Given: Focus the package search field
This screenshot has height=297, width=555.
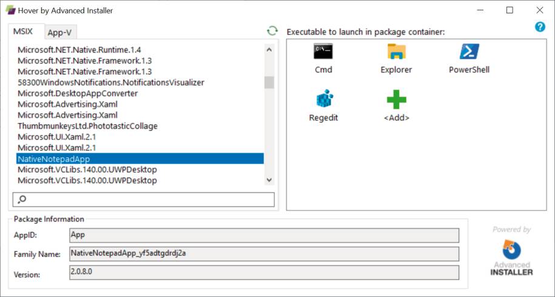Looking at the screenshot, I should (x=143, y=200).
